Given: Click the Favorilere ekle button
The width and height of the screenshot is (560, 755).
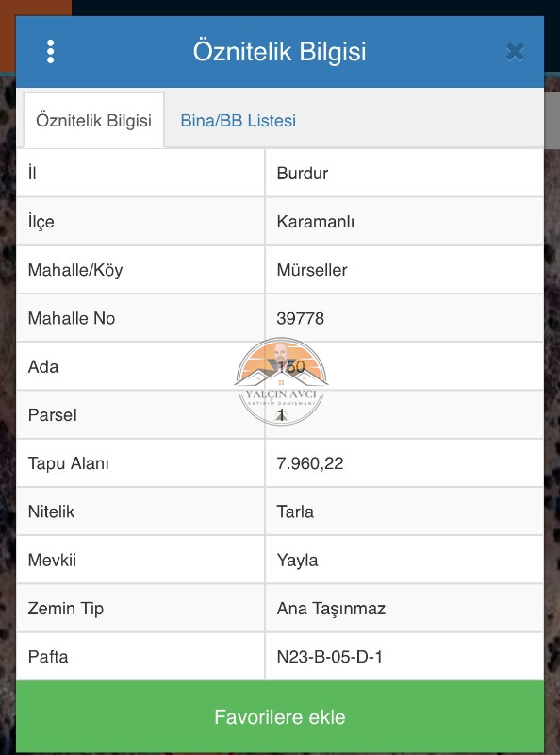Looking at the screenshot, I should point(280,717).
